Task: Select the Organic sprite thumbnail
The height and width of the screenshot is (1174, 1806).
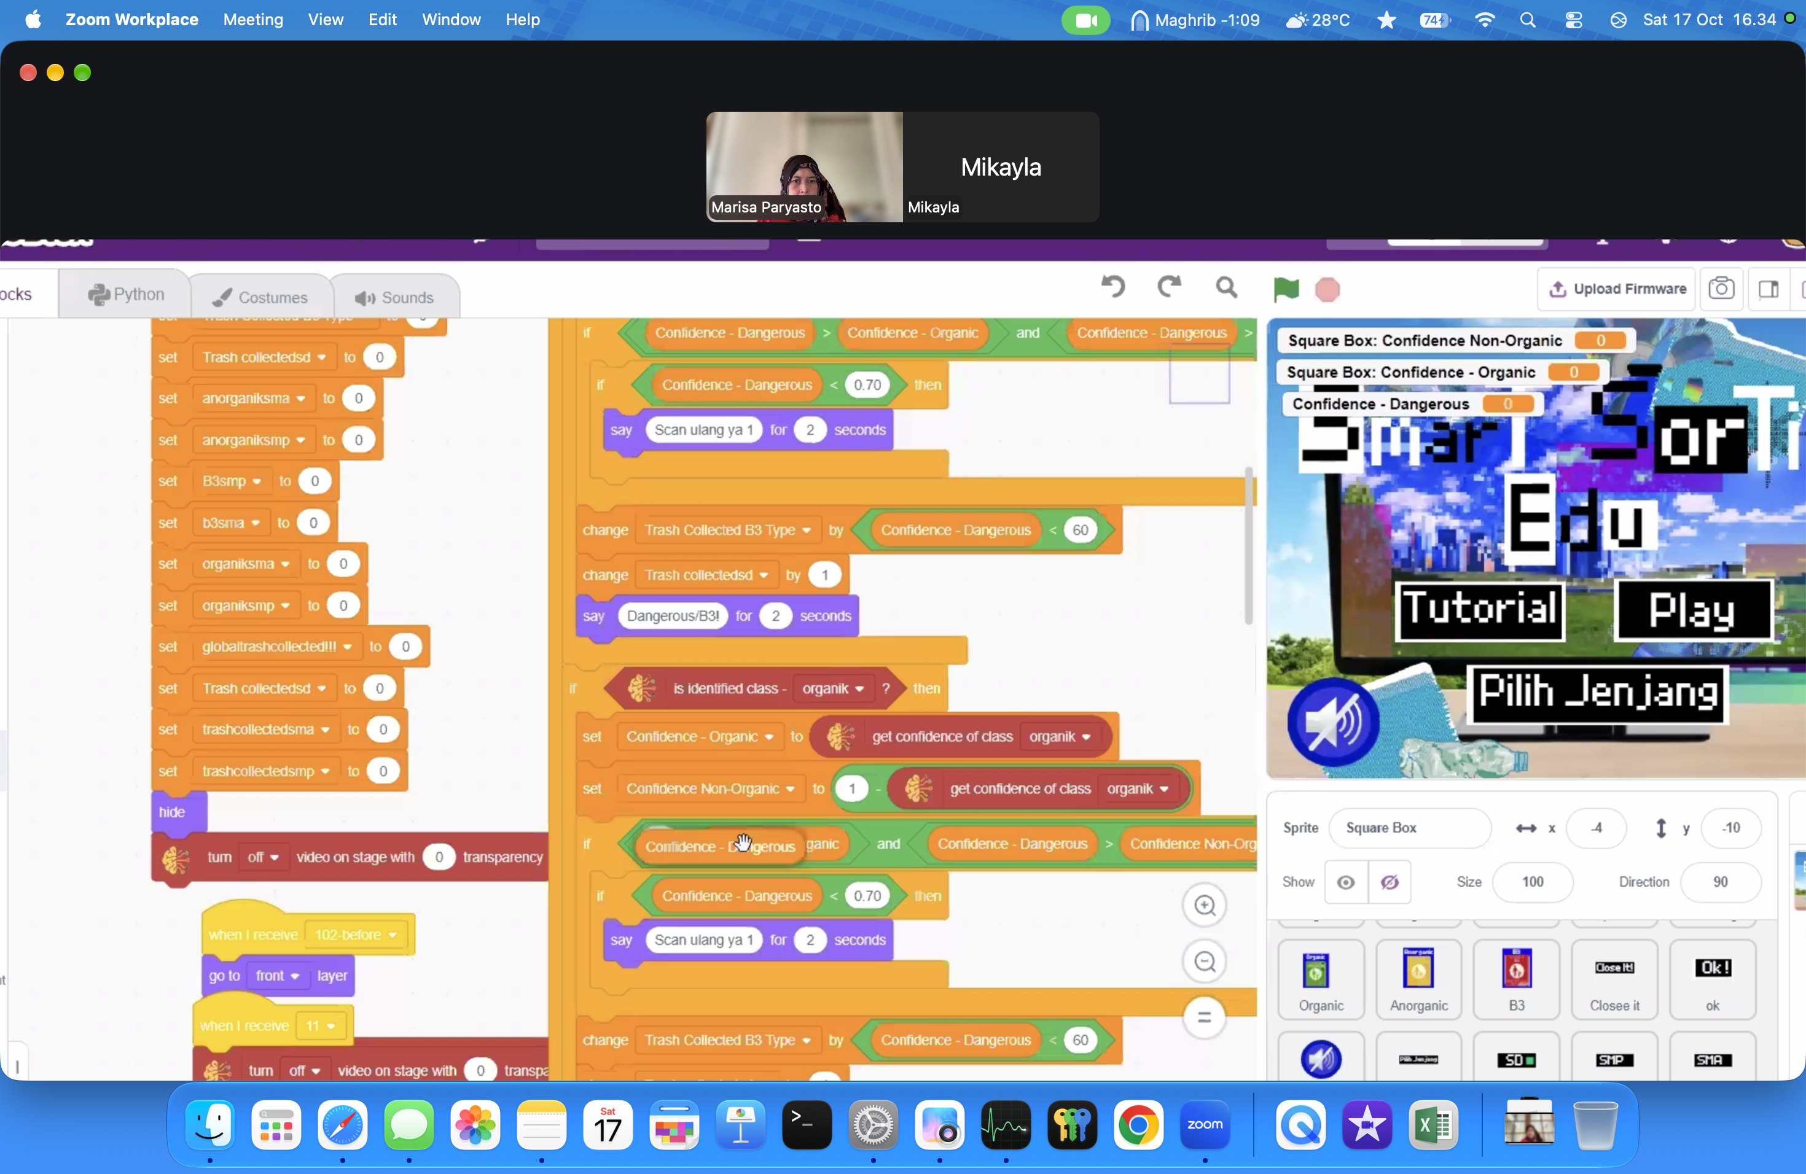Action: point(1320,979)
